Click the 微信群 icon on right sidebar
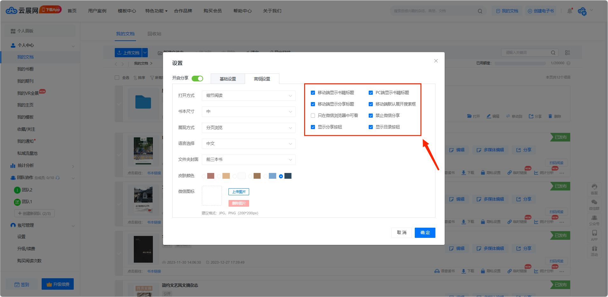 coord(594,204)
